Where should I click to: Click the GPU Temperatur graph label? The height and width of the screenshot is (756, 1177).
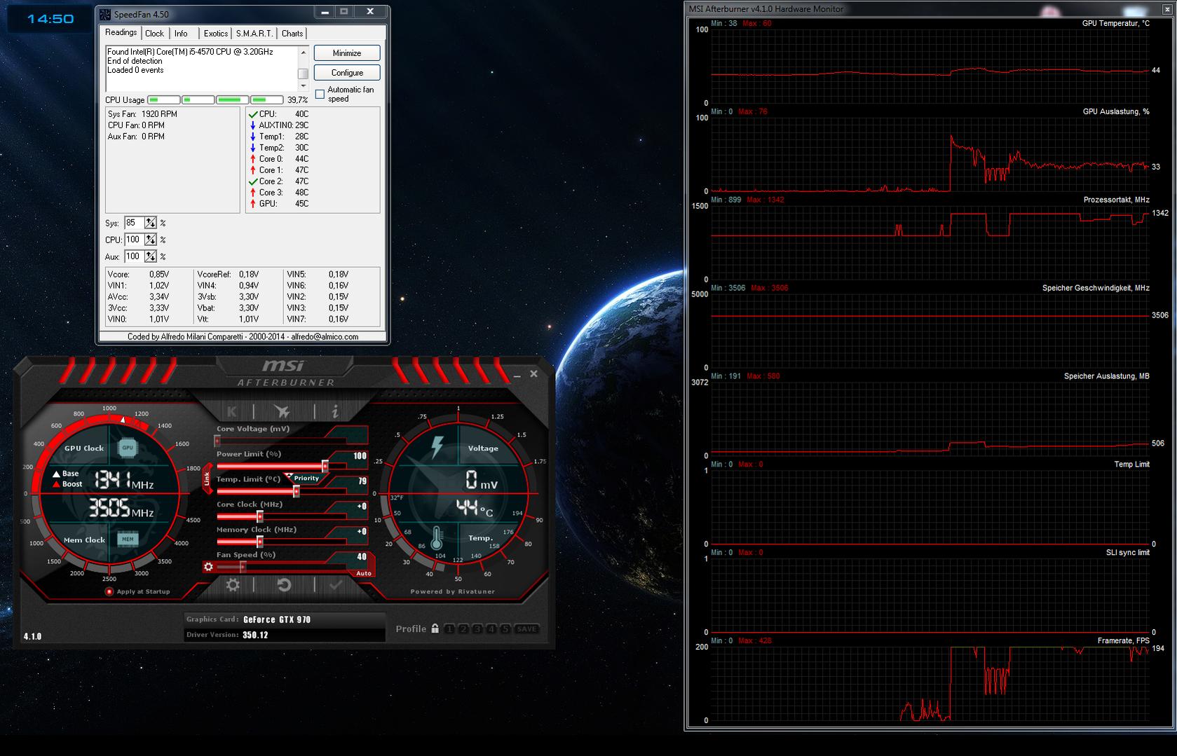(1116, 23)
